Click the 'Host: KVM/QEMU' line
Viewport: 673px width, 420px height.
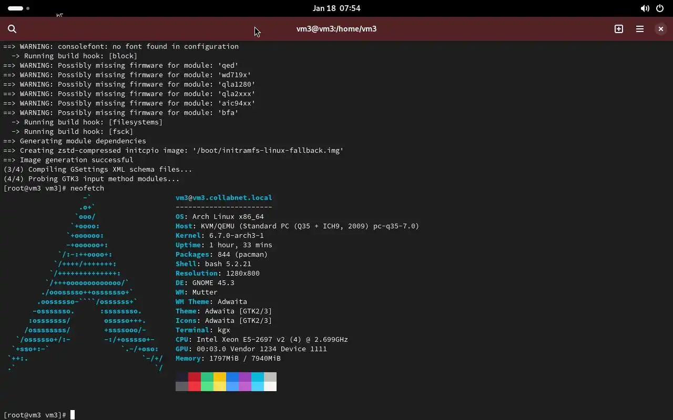pos(298,226)
